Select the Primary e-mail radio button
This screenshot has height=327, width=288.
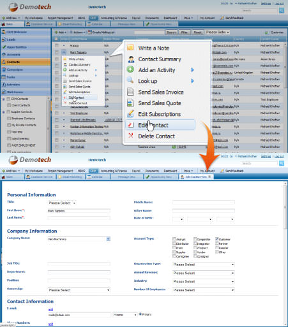(x=140, y=314)
